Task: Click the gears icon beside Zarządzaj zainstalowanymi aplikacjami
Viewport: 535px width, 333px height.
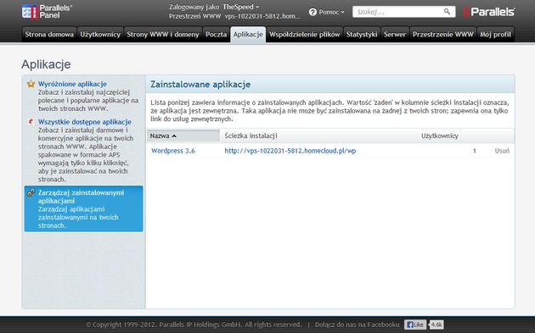Action: point(31,192)
